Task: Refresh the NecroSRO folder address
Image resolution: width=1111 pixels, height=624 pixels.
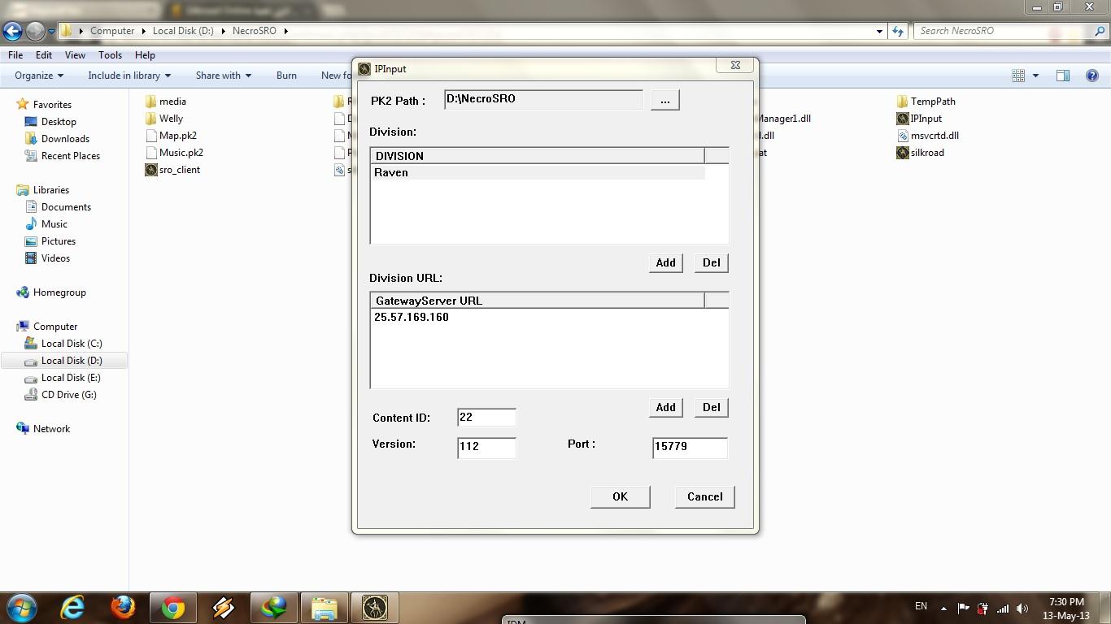Action: (898, 31)
